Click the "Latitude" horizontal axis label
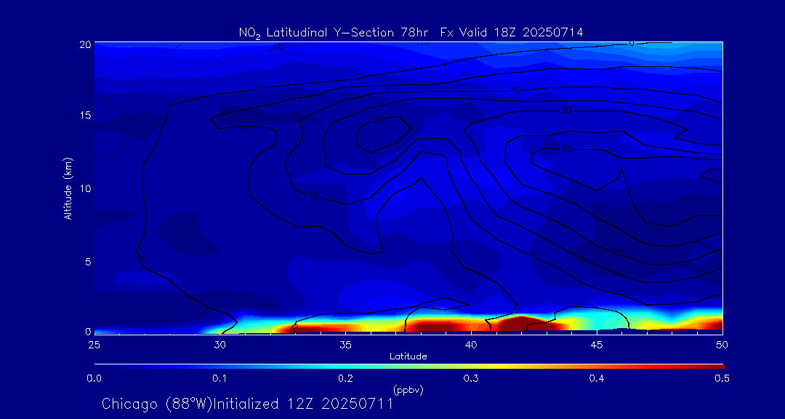Image resolution: width=785 pixels, height=419 pixels. pos(408,356)
